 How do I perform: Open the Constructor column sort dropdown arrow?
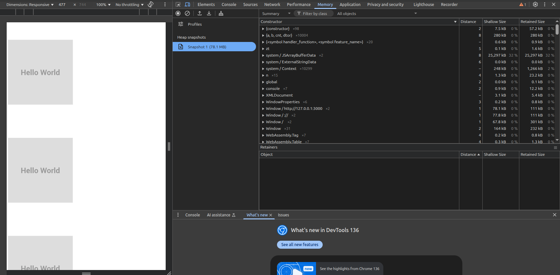pyautogui.click(x=455, y=22)
